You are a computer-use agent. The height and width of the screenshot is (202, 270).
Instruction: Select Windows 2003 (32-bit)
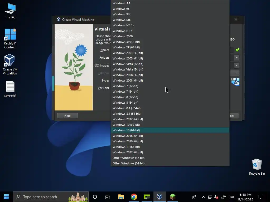tap(170, 53)
